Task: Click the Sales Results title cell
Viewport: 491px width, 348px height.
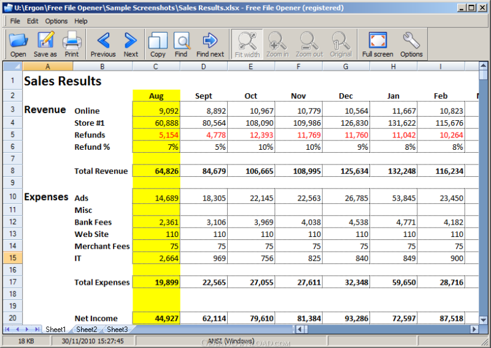Action: click(x=63, y=81)
